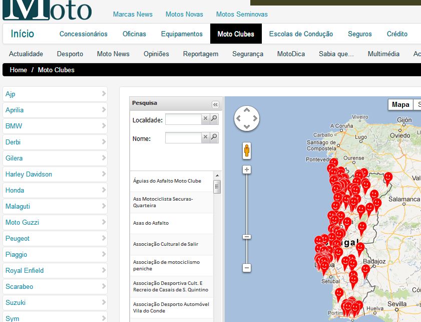Open the Ajp brand category
Image resolution: width=421 pixels, height=322 pixels.
[55, 94]
